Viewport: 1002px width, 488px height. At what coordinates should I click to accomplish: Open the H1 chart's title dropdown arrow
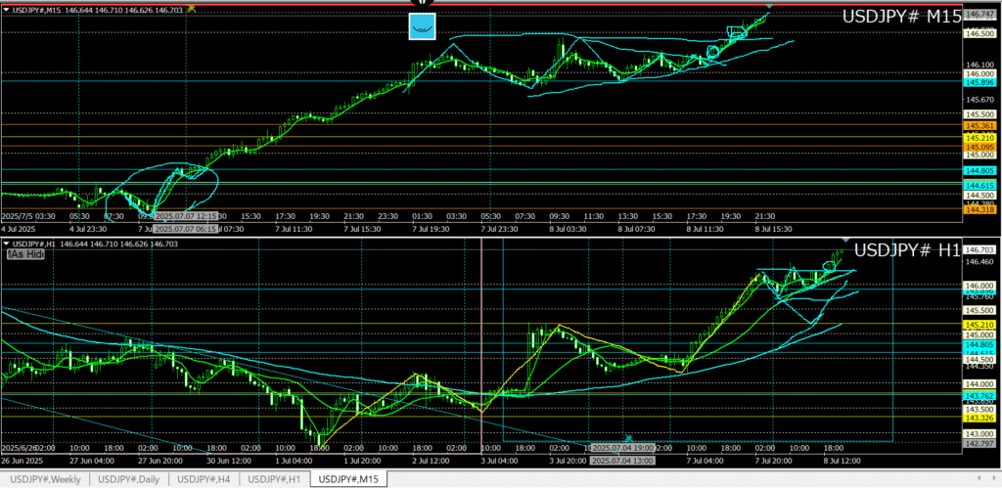(6, 243)
